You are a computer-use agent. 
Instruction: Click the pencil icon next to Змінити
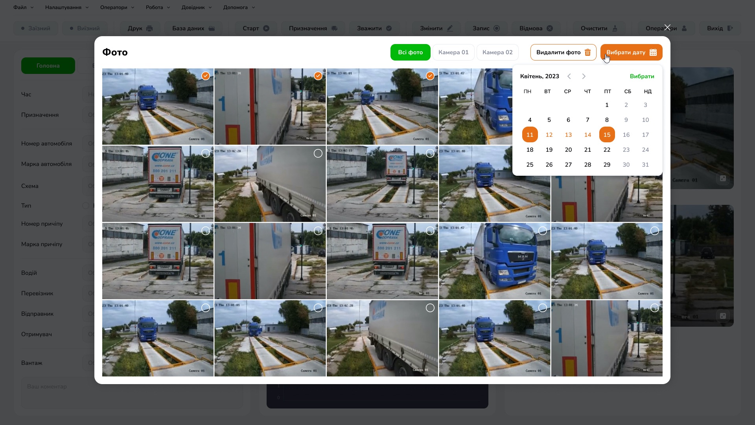(450, 28)
